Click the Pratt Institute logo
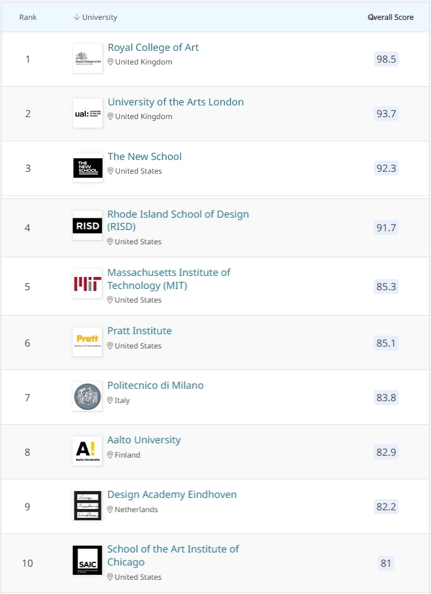 pyautogui.click(x=87, y=342)
